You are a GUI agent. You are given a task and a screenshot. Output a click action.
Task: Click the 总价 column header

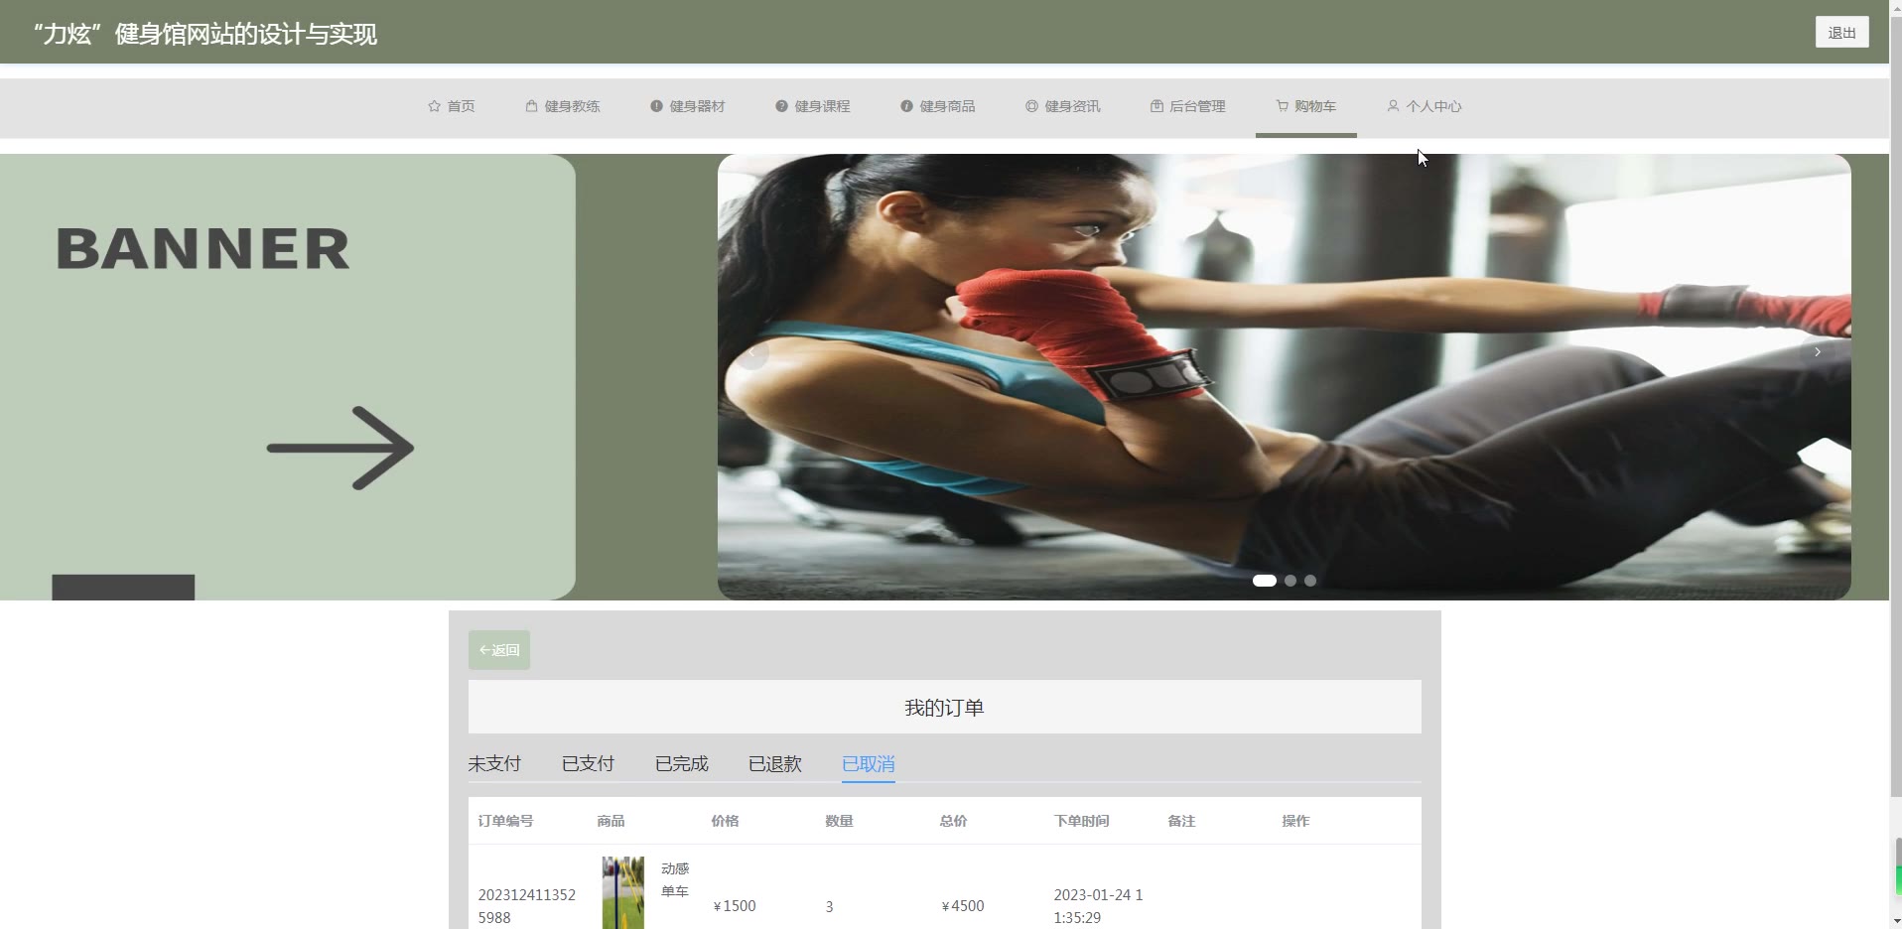click(953, 821)
